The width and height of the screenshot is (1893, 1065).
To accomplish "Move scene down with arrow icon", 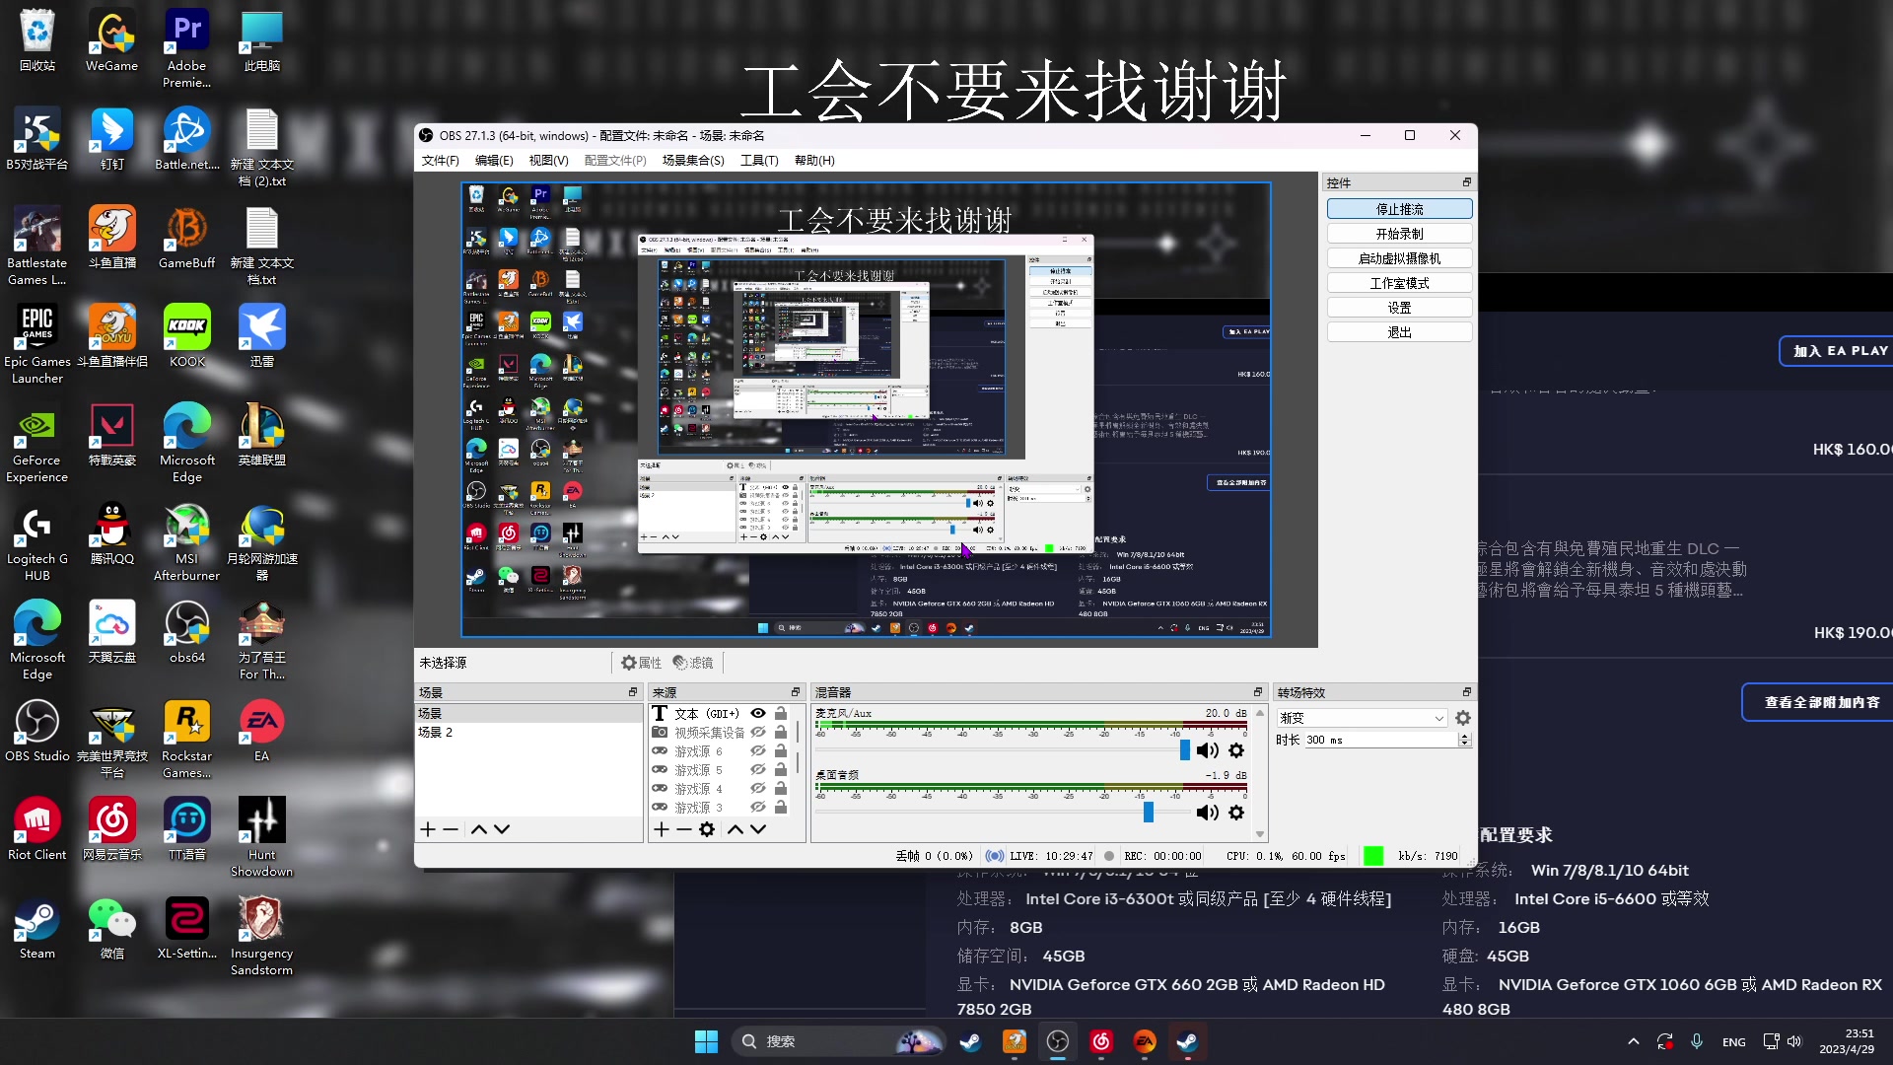I will coord(502,829).
